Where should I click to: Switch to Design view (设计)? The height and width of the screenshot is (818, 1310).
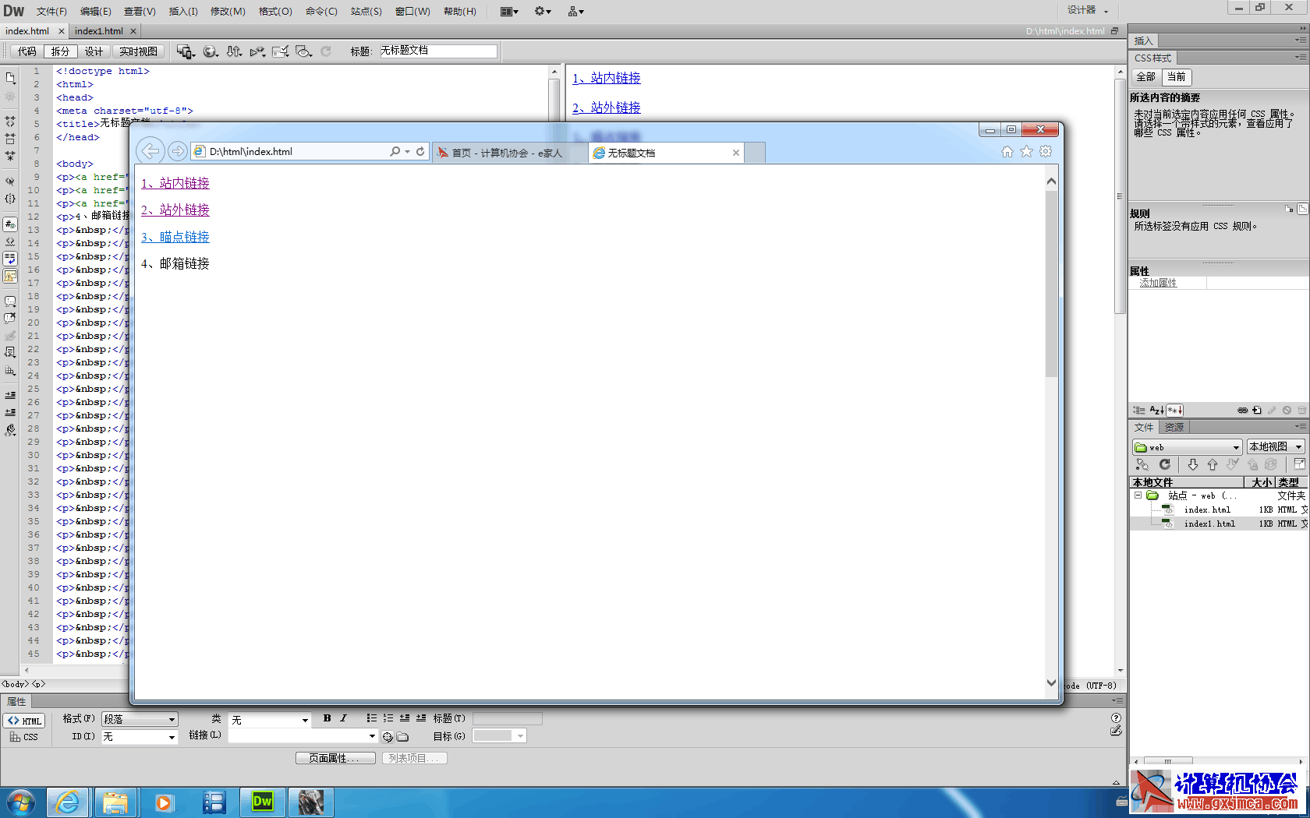tap(94, 51)
